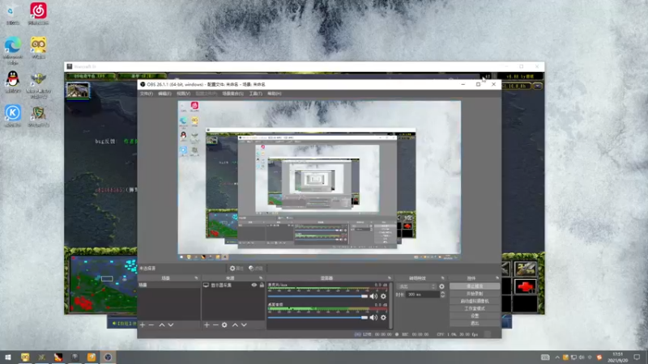The width and height of the screenshot is (648, 364).
Task: Open Tools menu in OBS
Action: 255,94
